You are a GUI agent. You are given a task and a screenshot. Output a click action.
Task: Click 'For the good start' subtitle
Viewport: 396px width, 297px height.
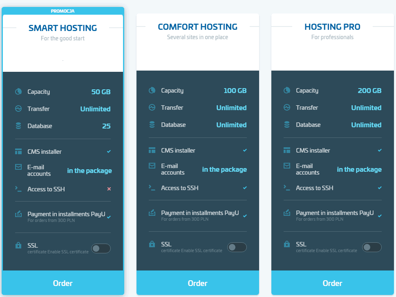[x=63, y=38]
